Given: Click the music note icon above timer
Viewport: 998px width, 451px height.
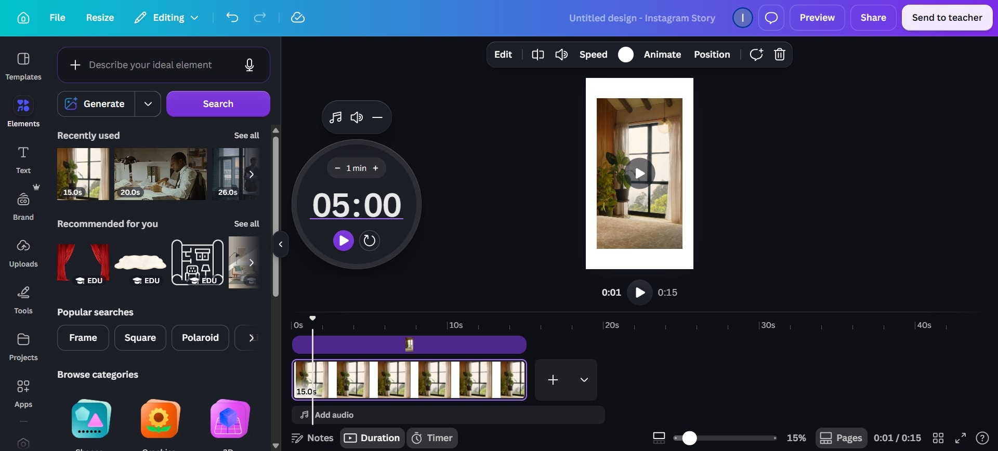Looking at the screenshot, I should click(336, 117).
